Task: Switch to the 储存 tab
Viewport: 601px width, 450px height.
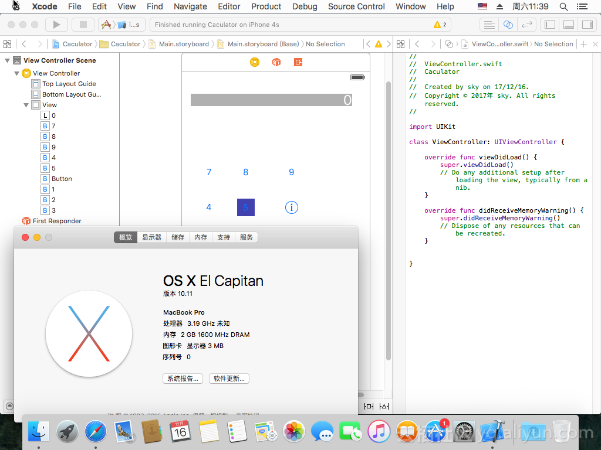Action: [x=177, y=237]
